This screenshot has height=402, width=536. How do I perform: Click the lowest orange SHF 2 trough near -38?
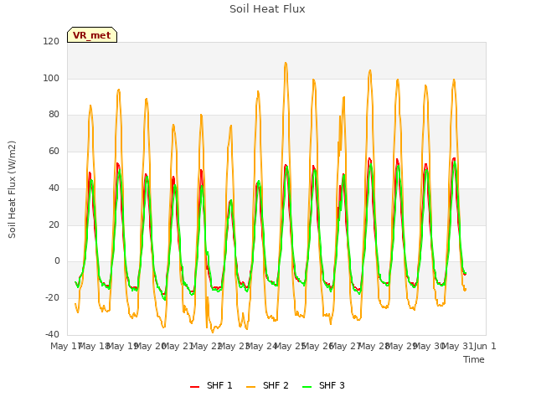pyautogui.click(x=212, y=332)
